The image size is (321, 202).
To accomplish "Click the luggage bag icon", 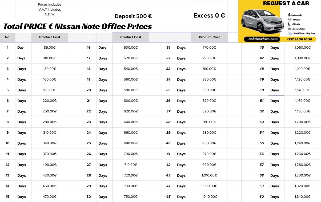I will 289,33.
